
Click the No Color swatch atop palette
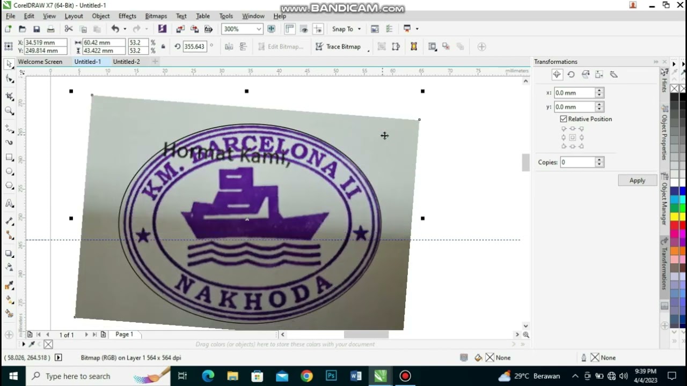coord(675,88)
